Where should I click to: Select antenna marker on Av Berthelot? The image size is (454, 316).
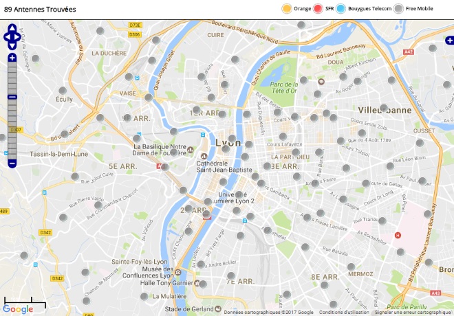(x=268, y=230)
